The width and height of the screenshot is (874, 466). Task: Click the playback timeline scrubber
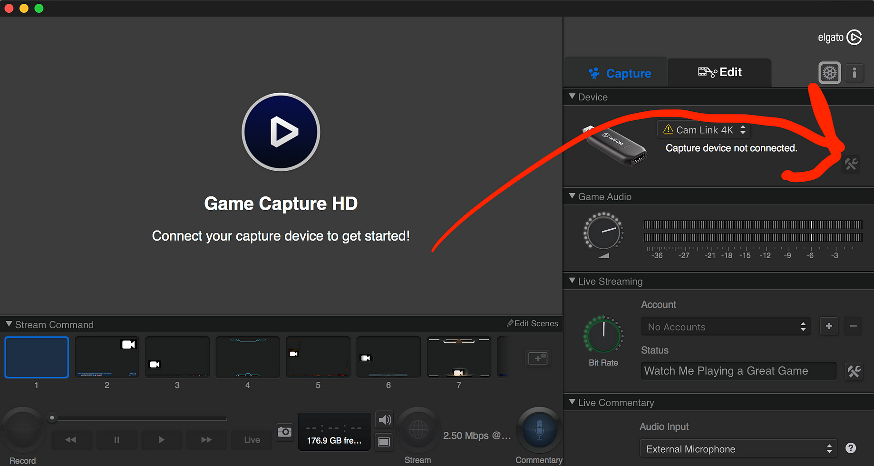coord(52,418)
